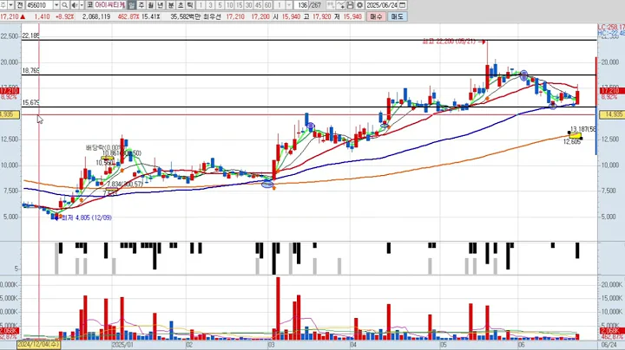Image resolution: width=625 pixels, height=350 pixels.
Task: Select the 15,679 horizontal line label
Action: click(30, 102)
